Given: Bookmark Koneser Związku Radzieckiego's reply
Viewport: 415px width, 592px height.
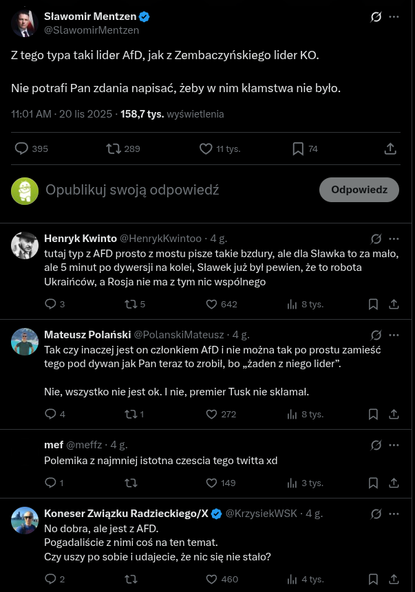Looking at the screenshot, I should [373, 579].
